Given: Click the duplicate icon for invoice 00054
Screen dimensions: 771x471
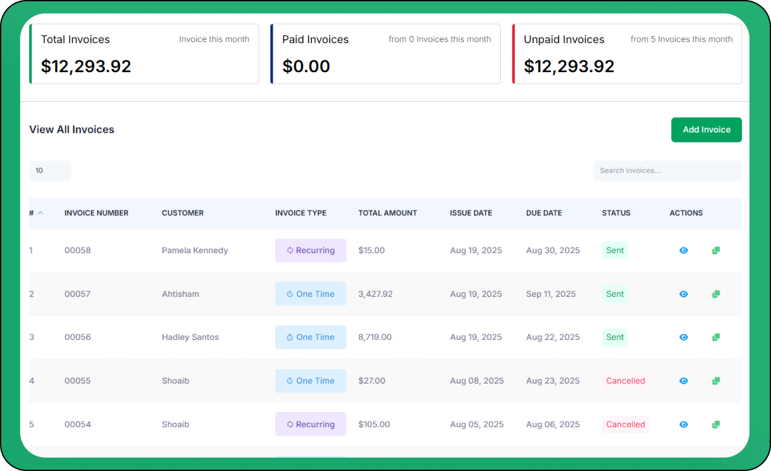Looking at the screenshot, I should [x=716, y=425].
